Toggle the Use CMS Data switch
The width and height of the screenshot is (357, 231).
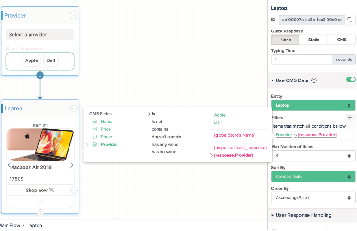coord(350,80)
